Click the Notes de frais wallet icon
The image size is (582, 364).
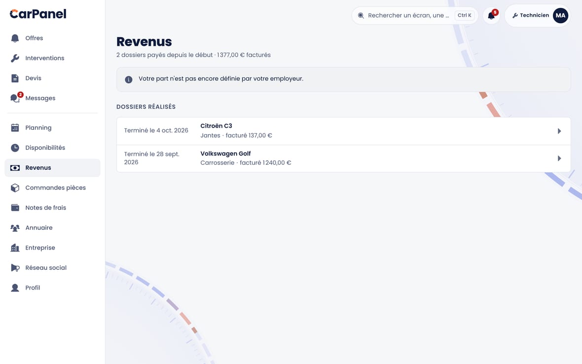(15, 208)
